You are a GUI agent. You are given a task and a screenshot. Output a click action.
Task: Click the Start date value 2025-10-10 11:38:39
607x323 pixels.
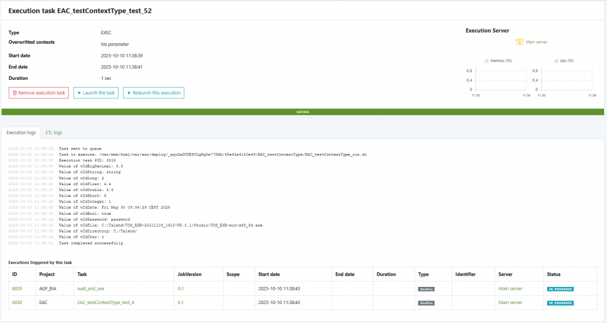point(122,56)
